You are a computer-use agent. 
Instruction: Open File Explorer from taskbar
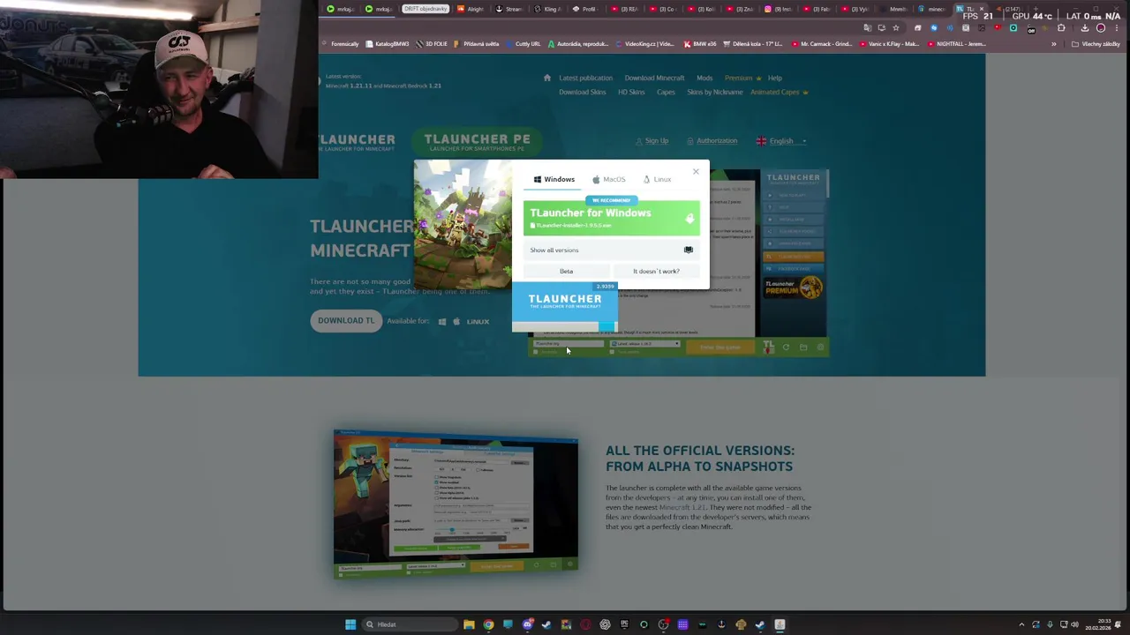[469, 624]
